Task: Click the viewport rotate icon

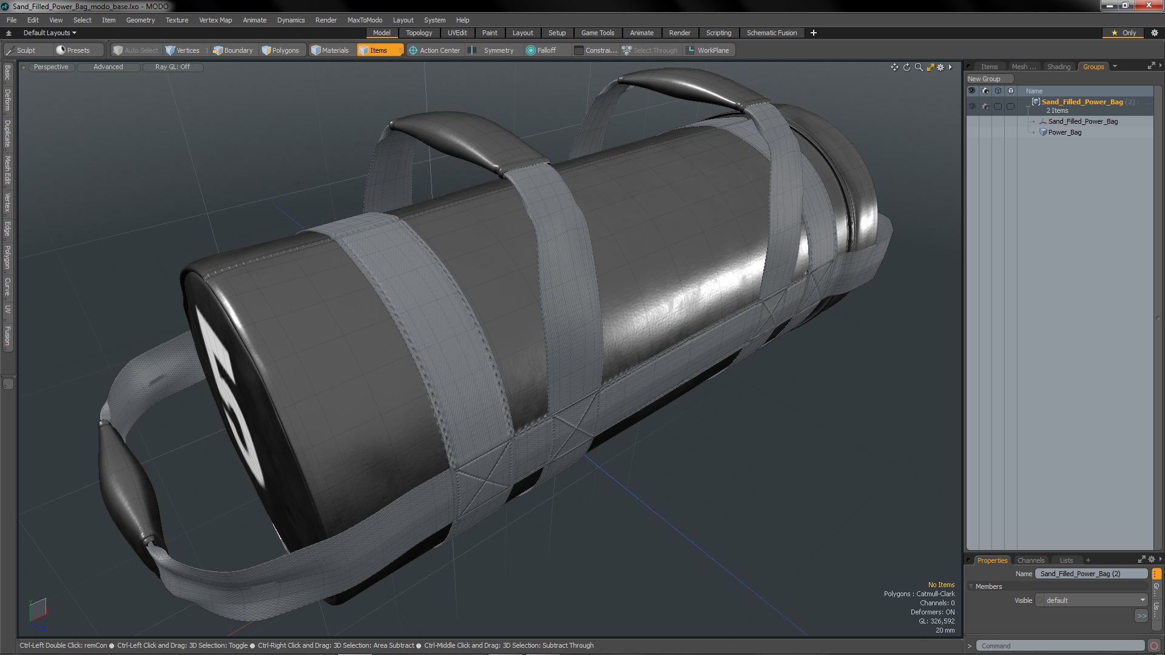Action: (x=907, y=67)
